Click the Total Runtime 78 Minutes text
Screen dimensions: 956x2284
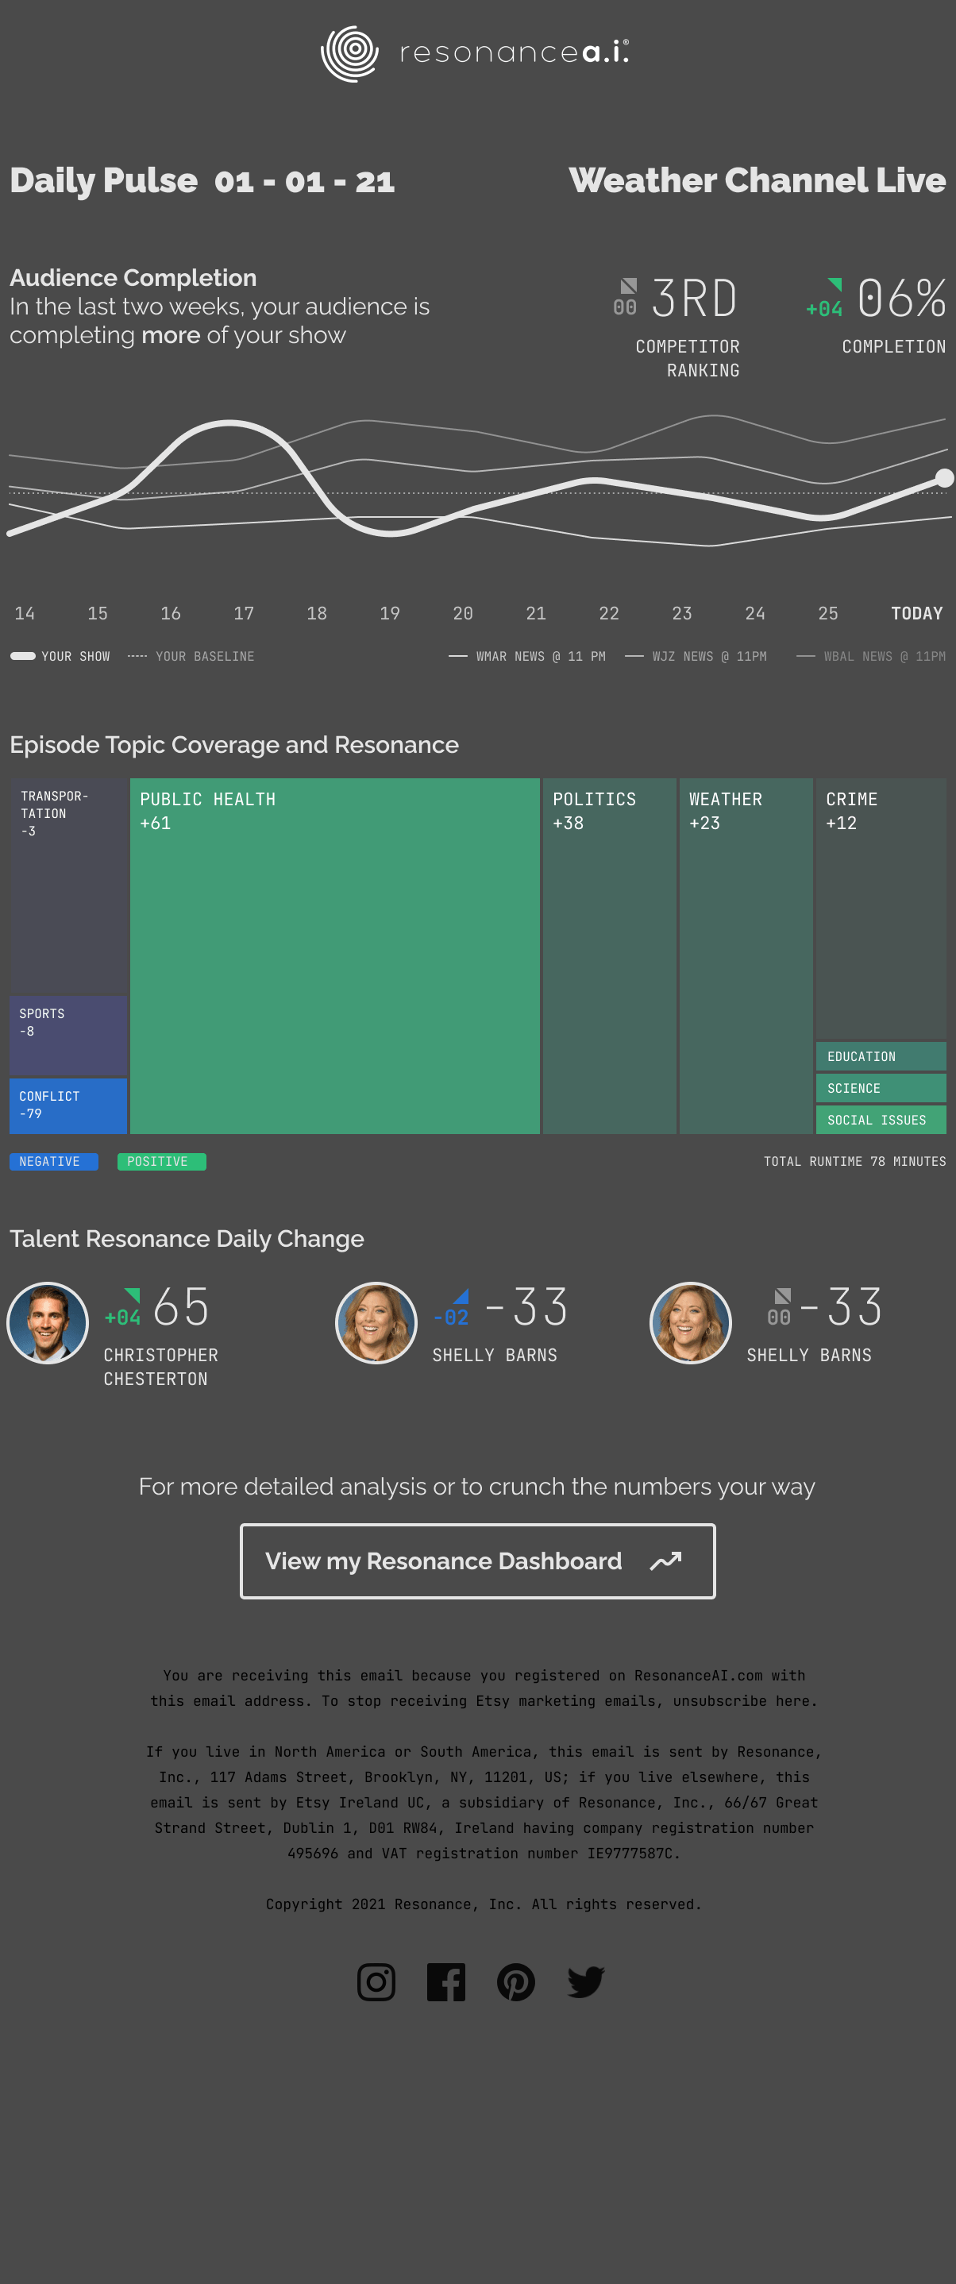tap(855, 1162)
